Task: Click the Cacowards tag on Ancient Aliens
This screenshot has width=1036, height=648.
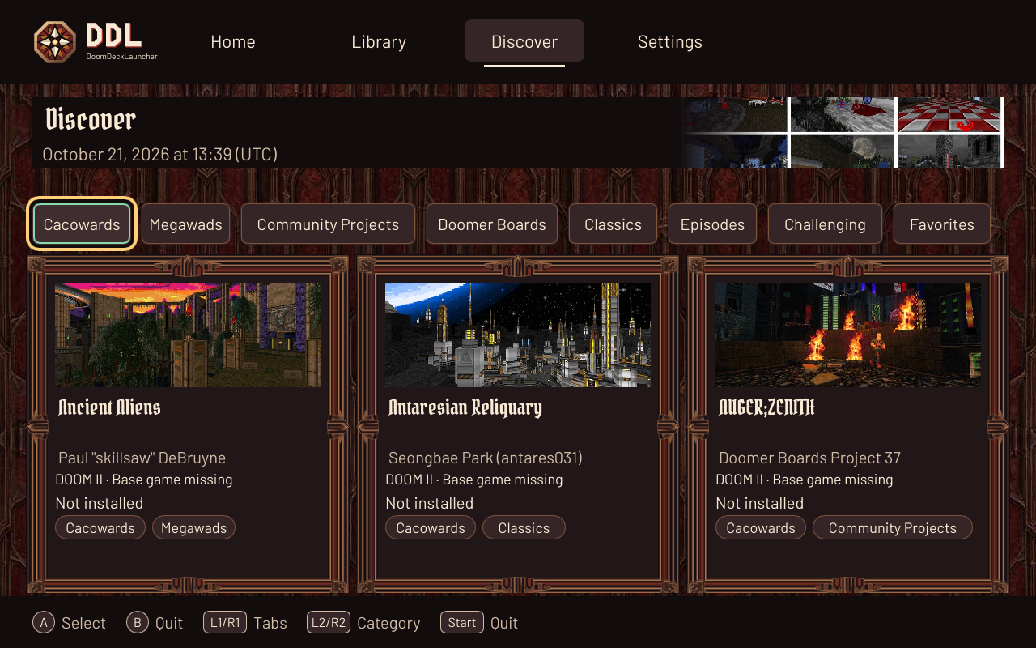Action: pos(100,528)
